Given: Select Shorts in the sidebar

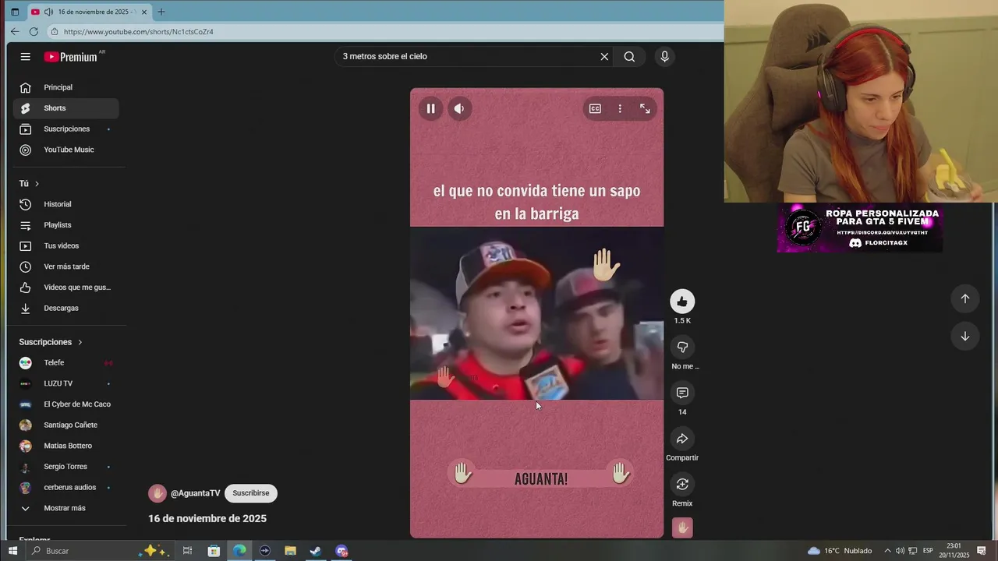Looking at the screenshot, I should tap(65, 108).
